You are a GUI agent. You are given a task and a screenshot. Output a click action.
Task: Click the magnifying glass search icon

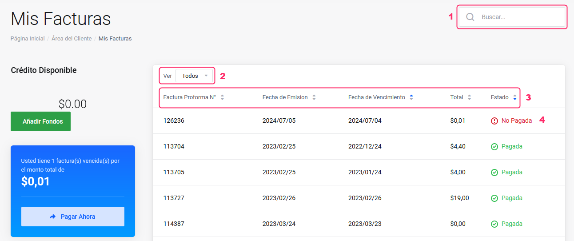coord(470,17)
